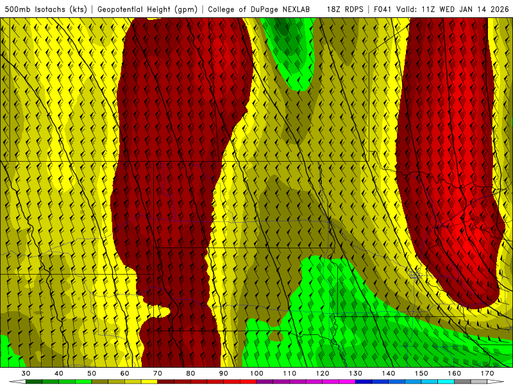Image resolution: width=513 pixels, height=385 pixels.
Task: Click the bright yellow swatch just below 70
Action: pyautogui.click(x=149, y=382)
